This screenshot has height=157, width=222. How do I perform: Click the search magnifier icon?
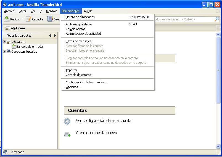click(x=217, y=19)
